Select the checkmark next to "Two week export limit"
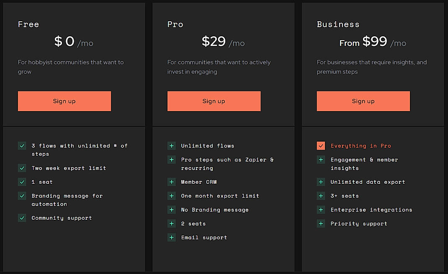 pyautogui.click(x=22, y=168)
